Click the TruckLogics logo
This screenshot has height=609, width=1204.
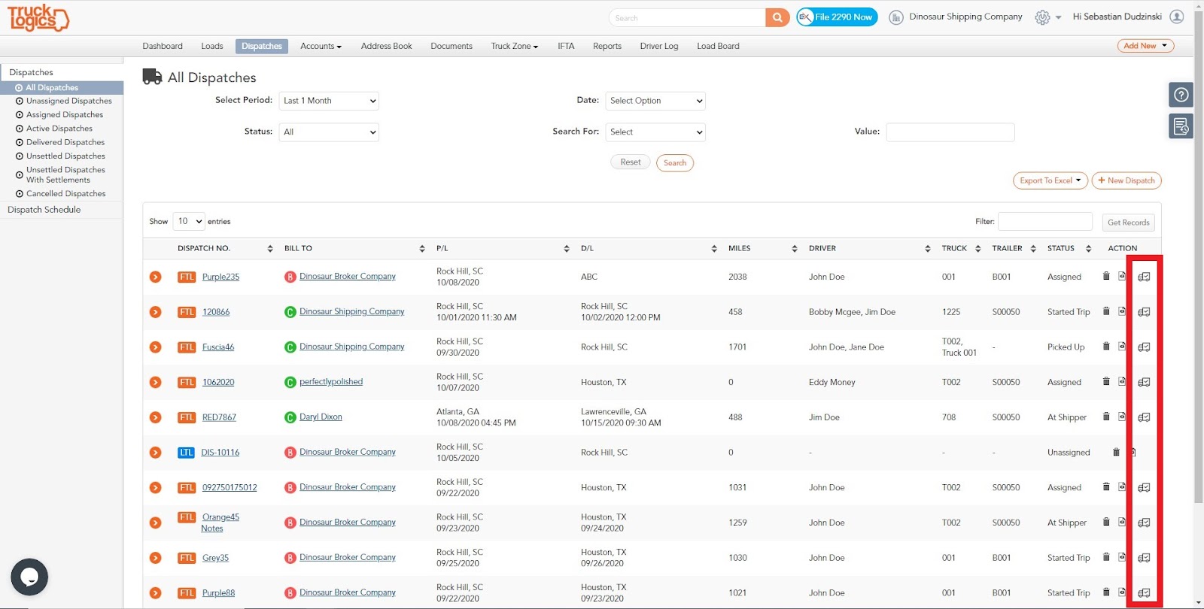(x=38, y=18)
